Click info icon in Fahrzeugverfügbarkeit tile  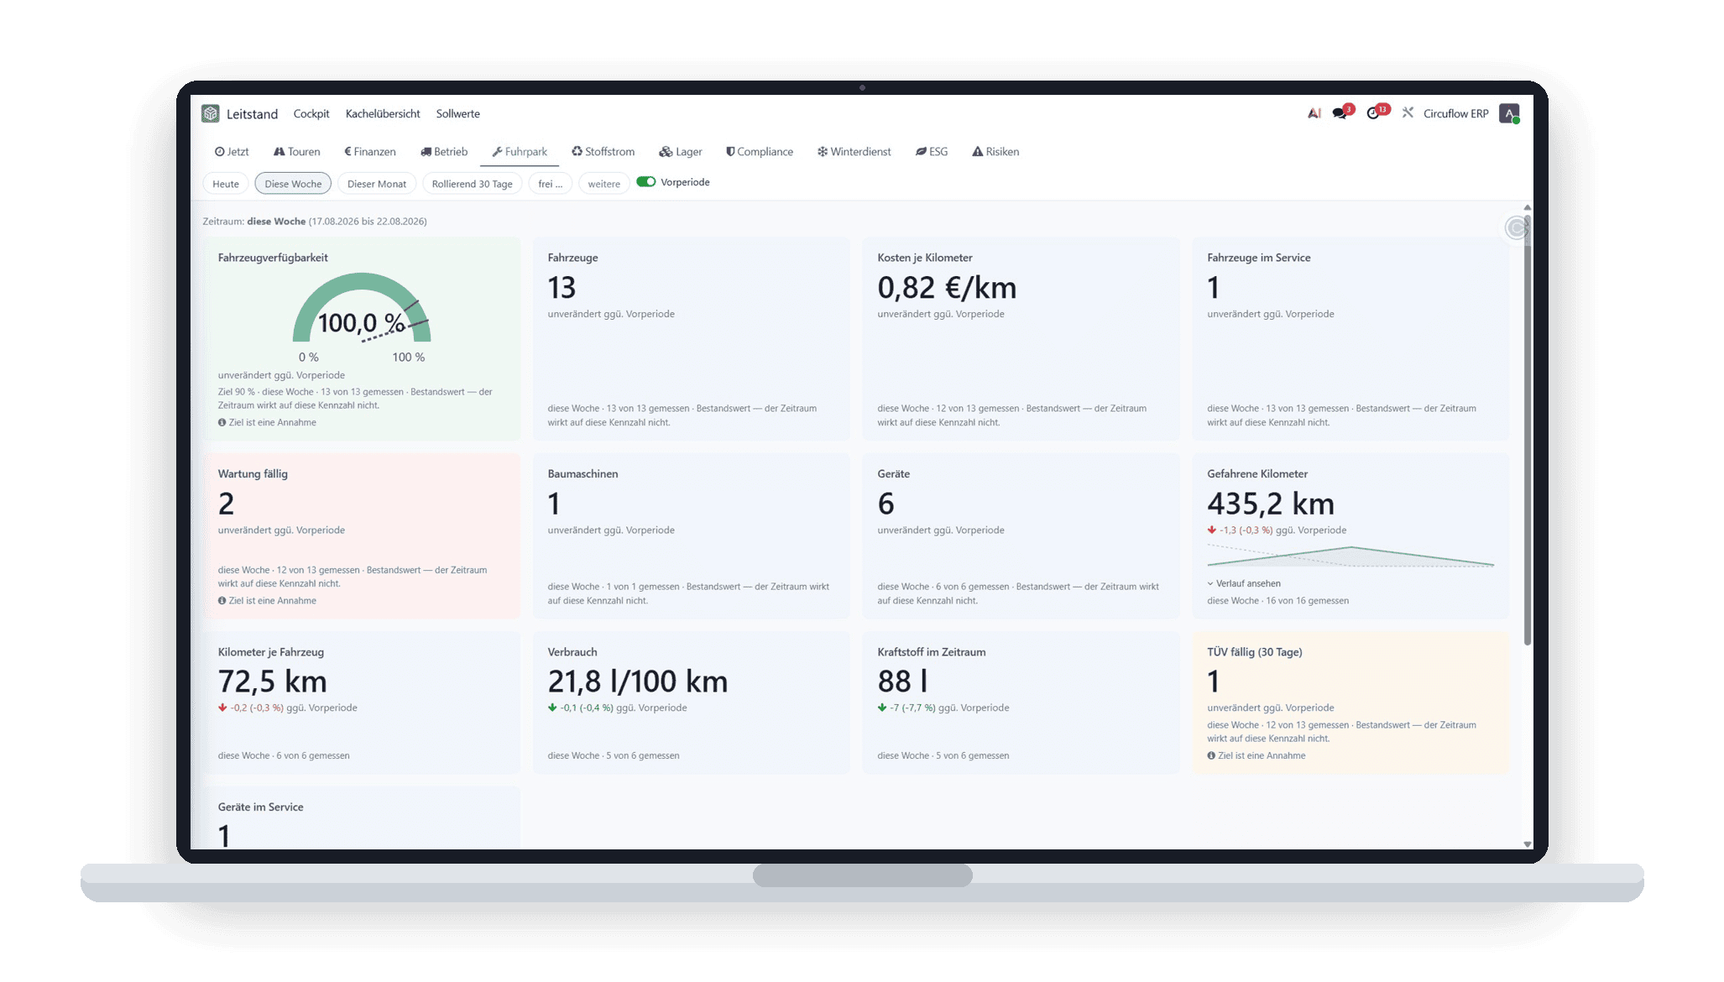coord(222,422)
